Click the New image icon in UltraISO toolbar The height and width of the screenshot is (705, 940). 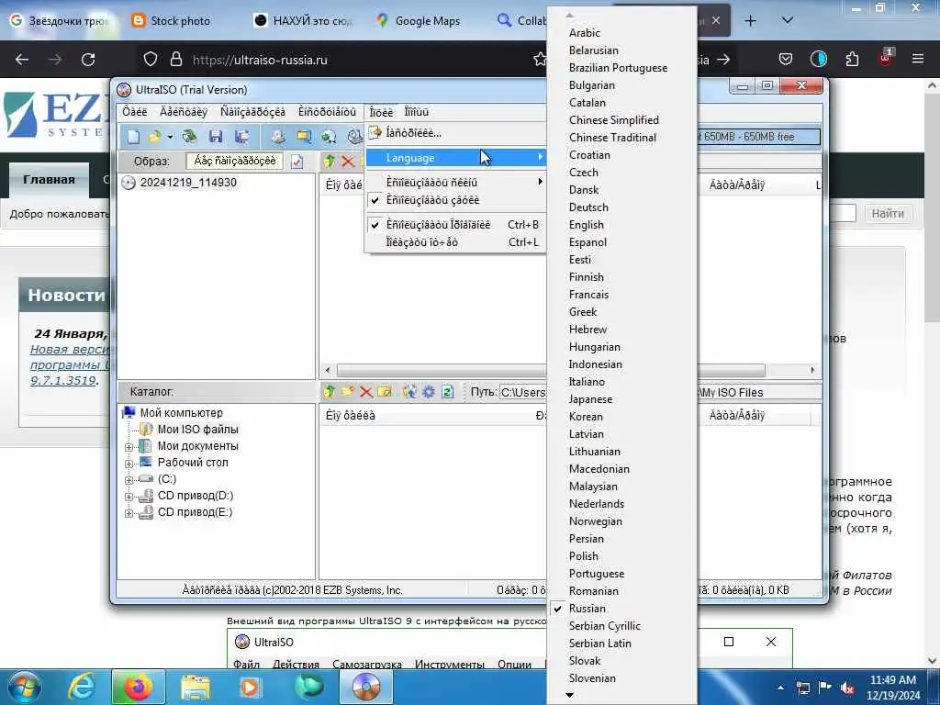133,137
